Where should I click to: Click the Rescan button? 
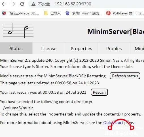pyautogui.click(x=99, y=92)
